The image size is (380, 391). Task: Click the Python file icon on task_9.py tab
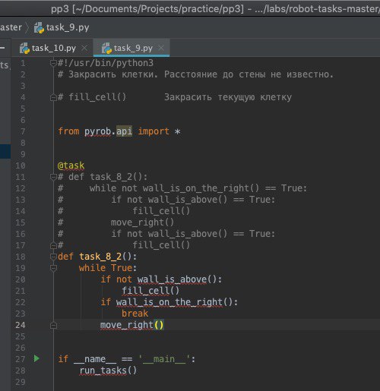pos(106,49)
